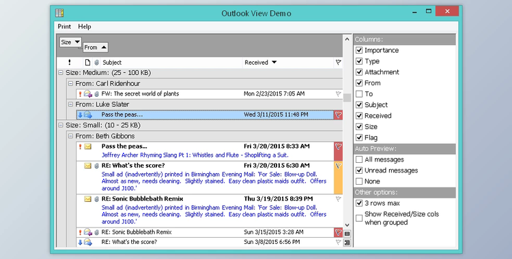Click the high importance icon on Sun 3/15/2015 message
512x259 pixels.
[x=80, y=232]
